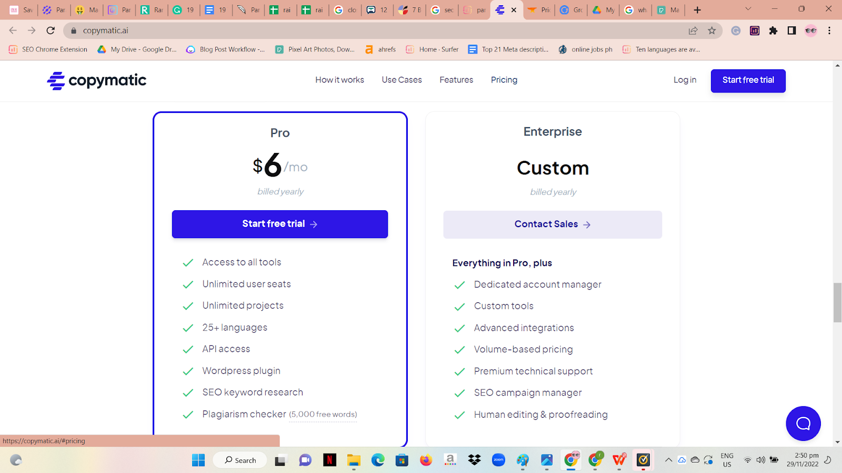Open the Extensions puzzle piece menu
This screenshot has height=473, width=842.
[773, 30]
